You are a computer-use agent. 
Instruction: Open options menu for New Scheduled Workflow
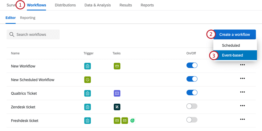point(242,78)
